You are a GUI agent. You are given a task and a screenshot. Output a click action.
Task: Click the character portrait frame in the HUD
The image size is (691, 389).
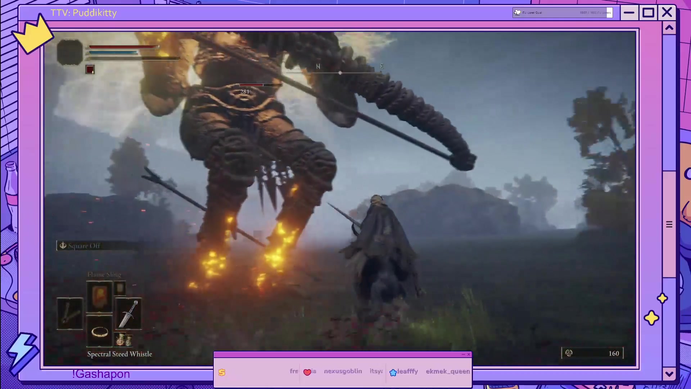pyautogui.click(x=70, y=52)
